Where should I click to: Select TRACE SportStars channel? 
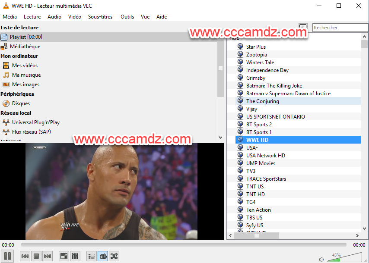tap(298, 178)
